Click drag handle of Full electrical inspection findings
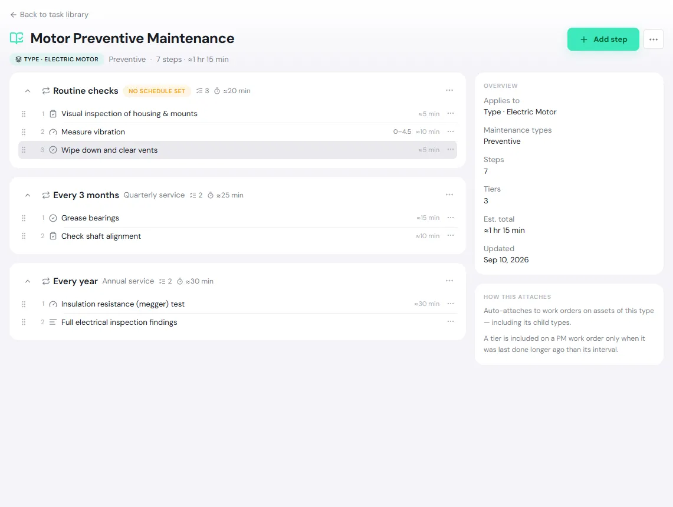 tap(24, 322)
